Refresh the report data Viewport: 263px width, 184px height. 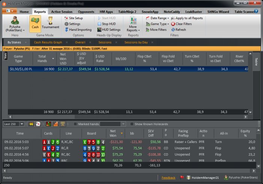pos(178,30)
